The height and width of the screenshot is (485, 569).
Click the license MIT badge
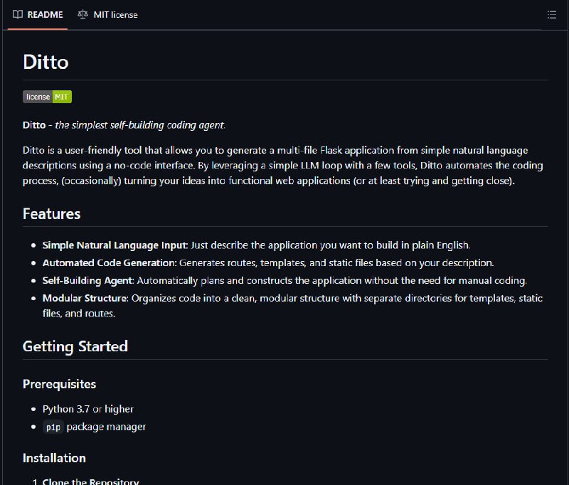point(47,97)
